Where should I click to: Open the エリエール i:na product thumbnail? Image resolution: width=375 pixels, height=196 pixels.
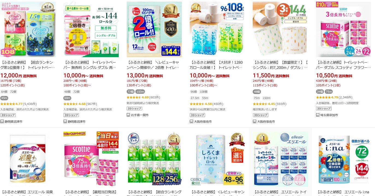tap(343, 159)
